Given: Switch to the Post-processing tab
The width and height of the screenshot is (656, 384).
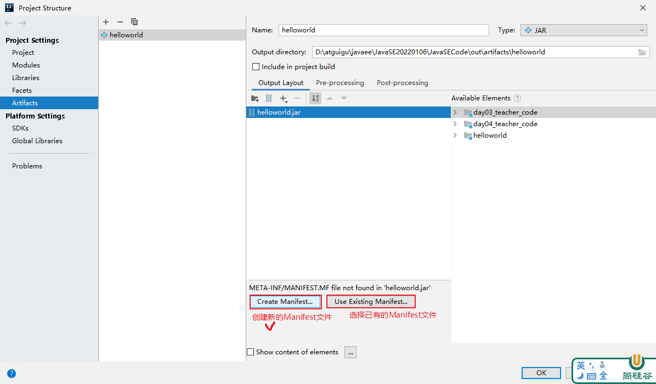Looking at the screenshot, I should click(402, 83).
